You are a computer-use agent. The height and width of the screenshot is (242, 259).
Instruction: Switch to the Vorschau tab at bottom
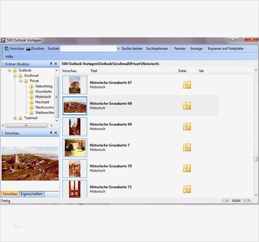click(x=10, y=194)
